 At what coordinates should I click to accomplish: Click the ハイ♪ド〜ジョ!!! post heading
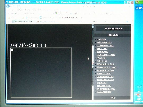(29, 45)
